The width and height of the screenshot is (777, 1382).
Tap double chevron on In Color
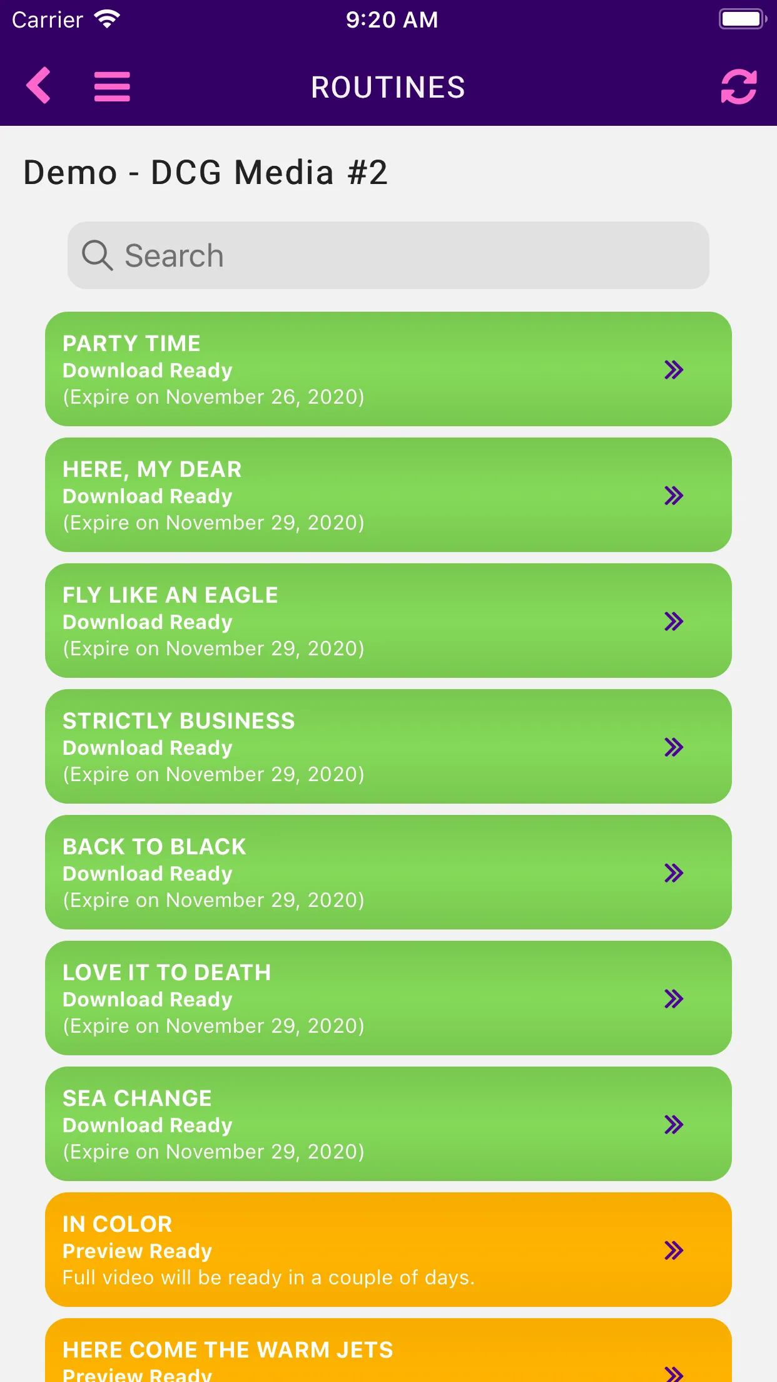pyautogui.click(x=674, y=1251)
